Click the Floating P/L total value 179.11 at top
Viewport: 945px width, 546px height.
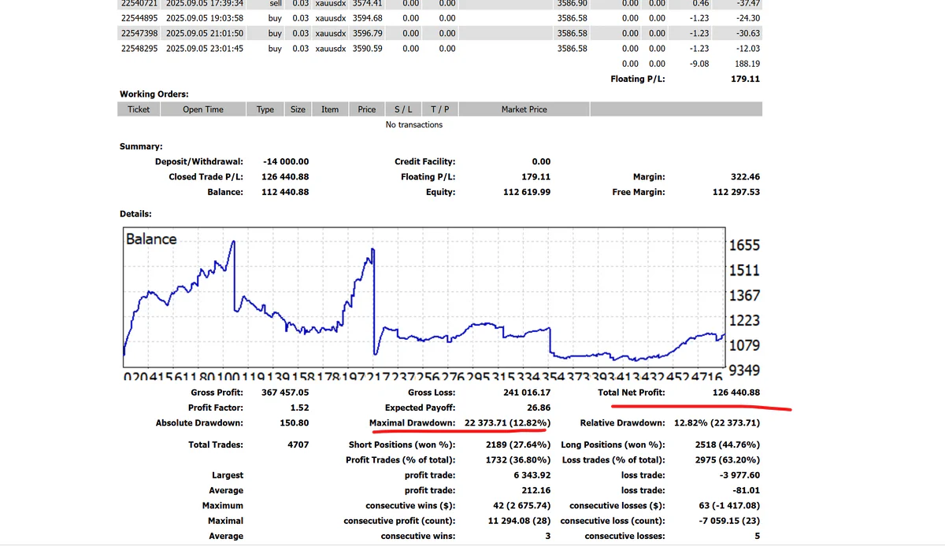744,79
